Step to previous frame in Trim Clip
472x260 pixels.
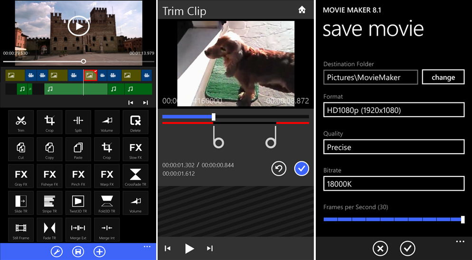click(x=168, y=248)
